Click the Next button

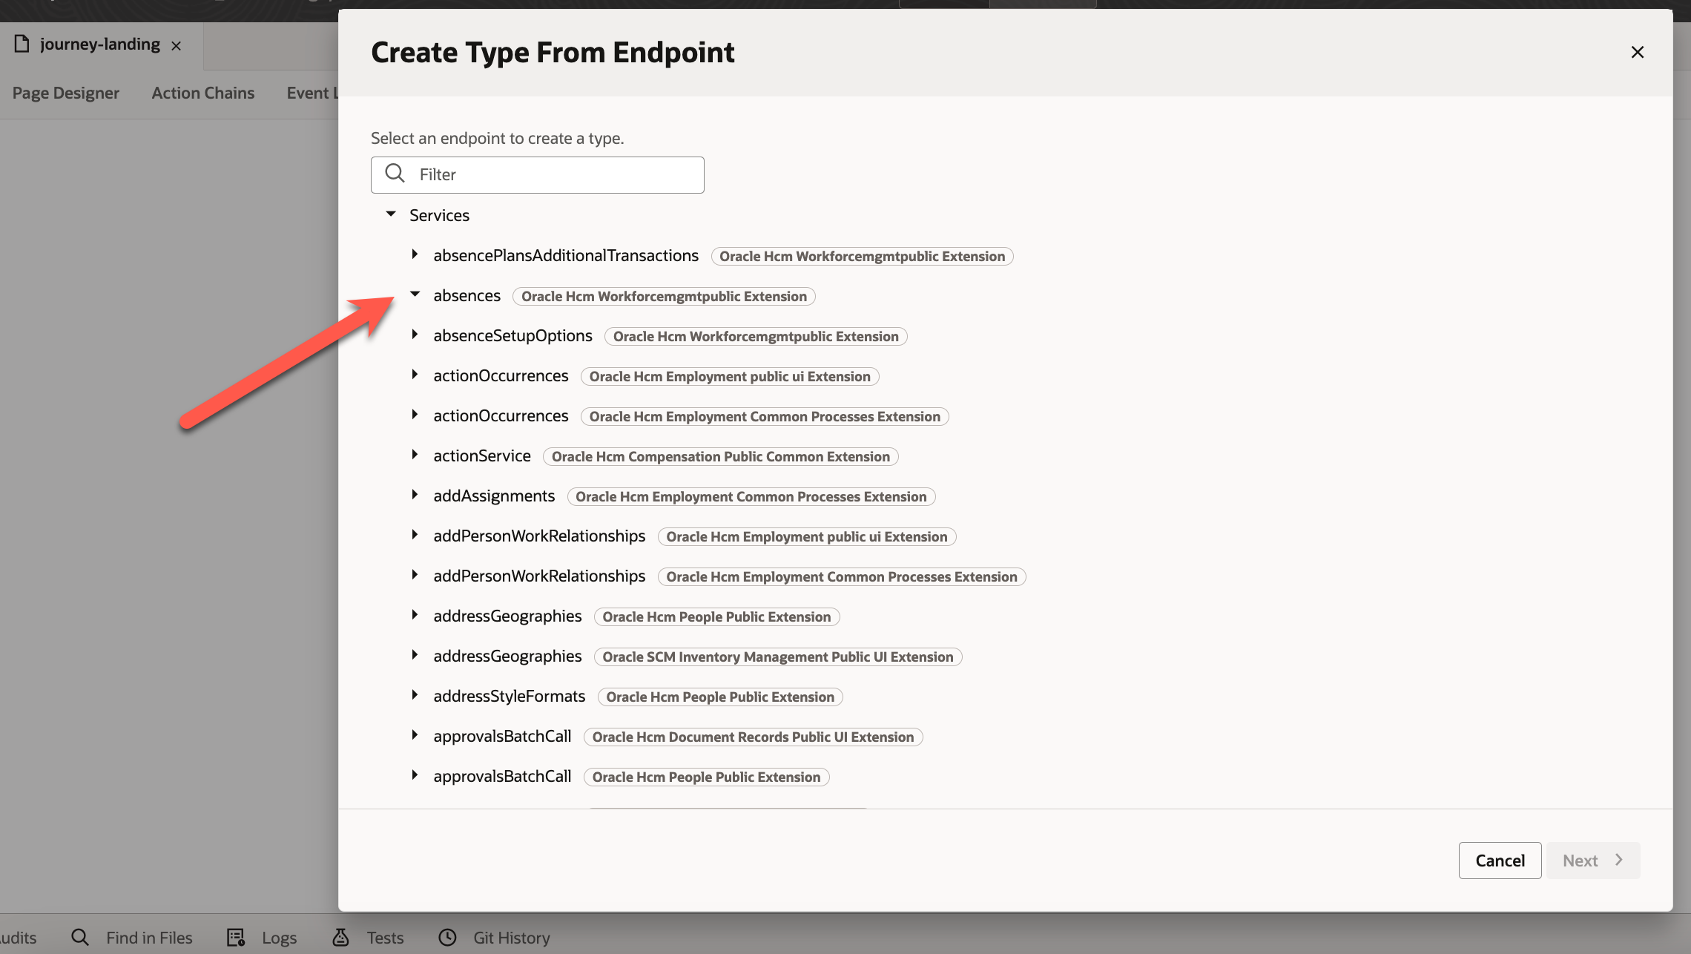click(x=1593, y=861)
